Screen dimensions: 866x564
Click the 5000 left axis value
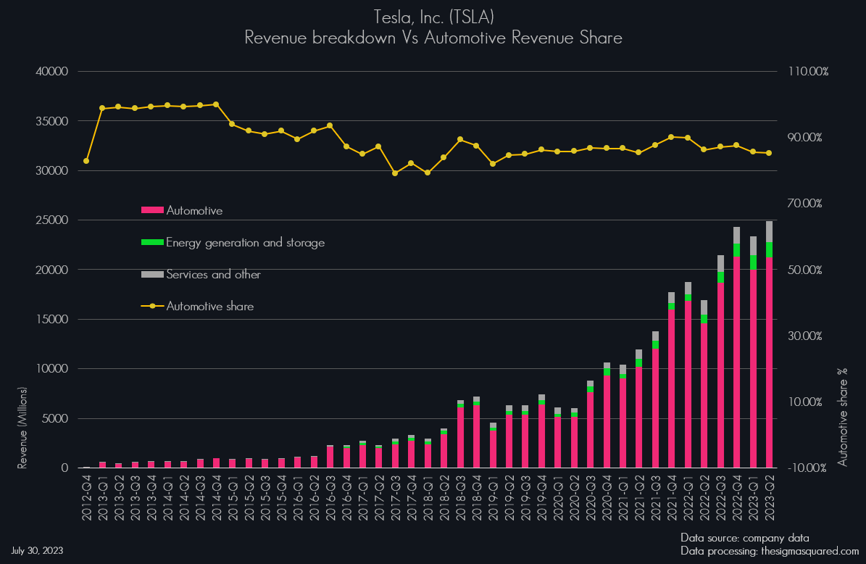54,419
